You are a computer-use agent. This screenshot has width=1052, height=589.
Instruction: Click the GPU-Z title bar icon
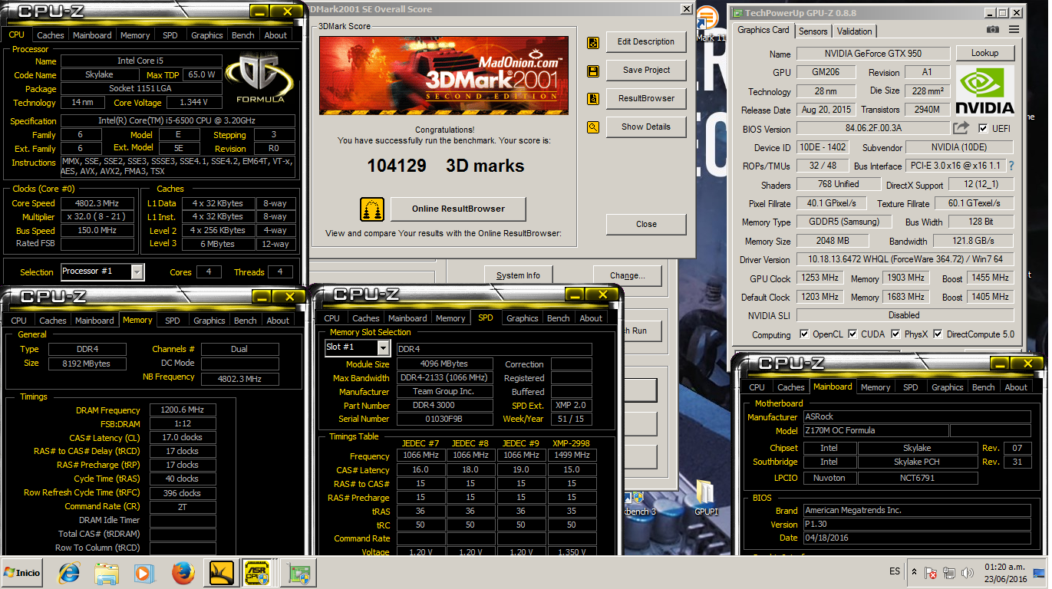click(737, 13)
